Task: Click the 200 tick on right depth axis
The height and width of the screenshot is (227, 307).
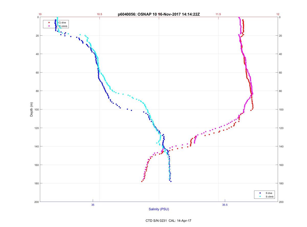Action: click(x=282, y=202)
